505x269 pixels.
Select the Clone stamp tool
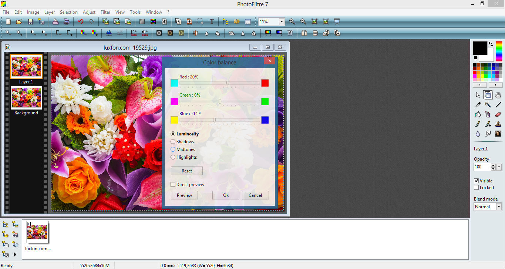click(498, 124)
